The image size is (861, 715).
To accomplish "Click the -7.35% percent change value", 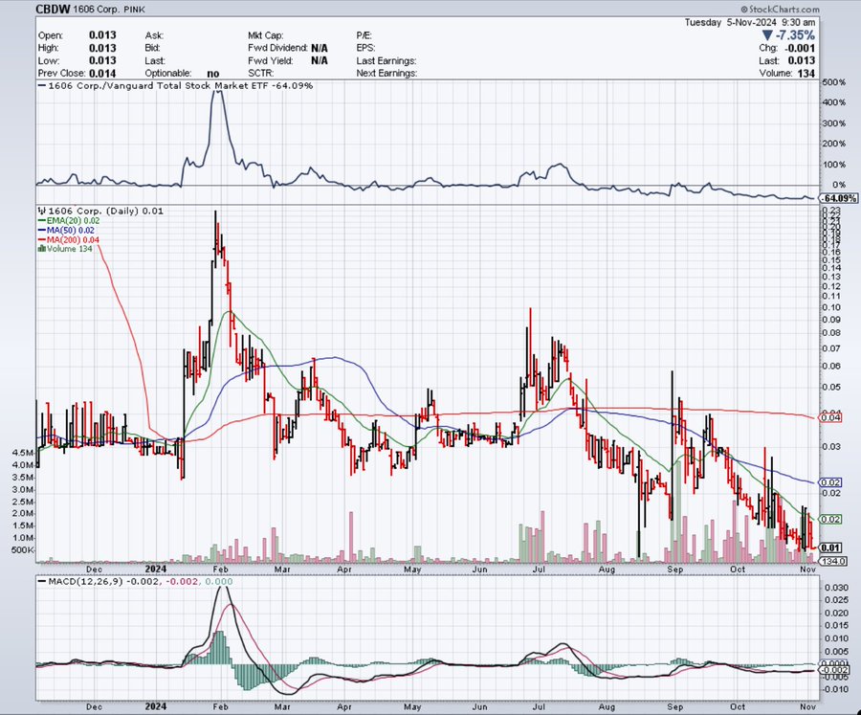I will 795,35.
